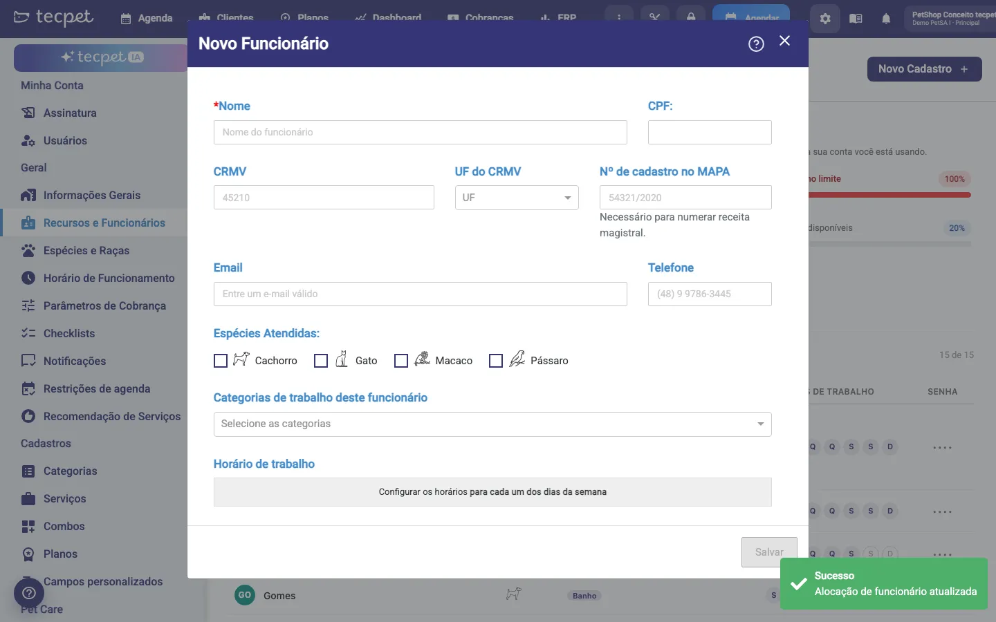Viewport: 996px width, 622px height.
Task: Open Usuários in the sidebar
Action: click(65, 140)
